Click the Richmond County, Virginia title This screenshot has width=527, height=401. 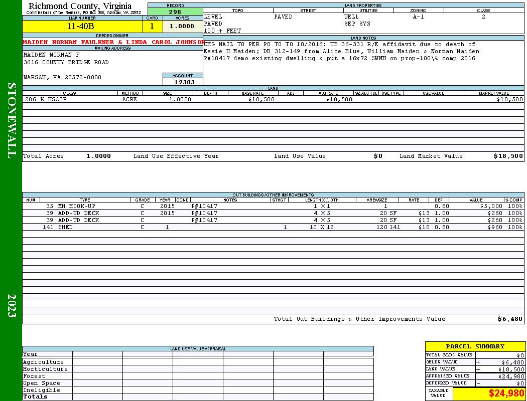click(x=80, y=6)
